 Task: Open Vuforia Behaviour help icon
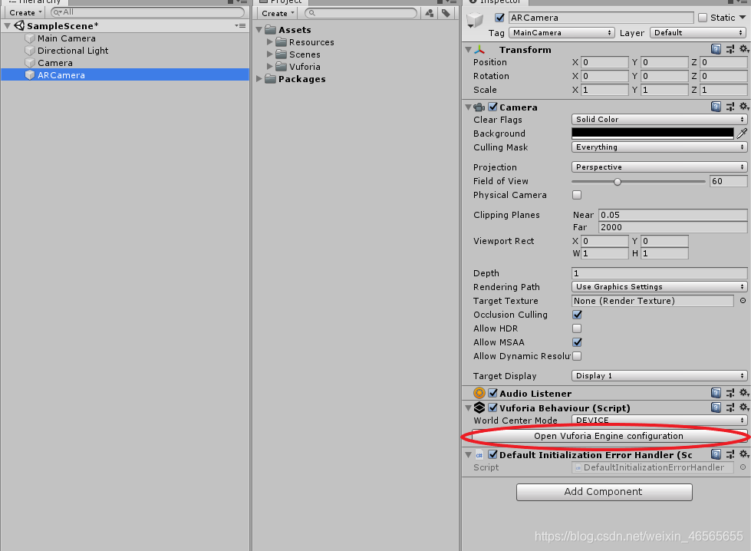tap(716, 407)
